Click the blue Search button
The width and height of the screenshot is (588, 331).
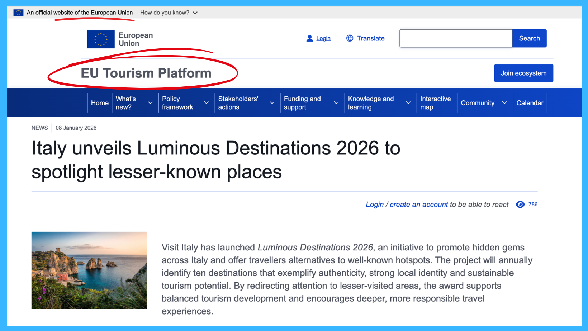click(529, 38)
